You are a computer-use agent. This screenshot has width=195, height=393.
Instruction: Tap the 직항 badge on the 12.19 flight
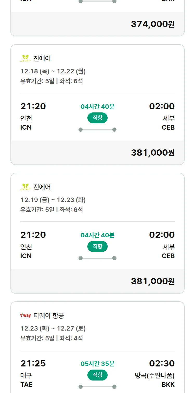[x=97, y=246]
